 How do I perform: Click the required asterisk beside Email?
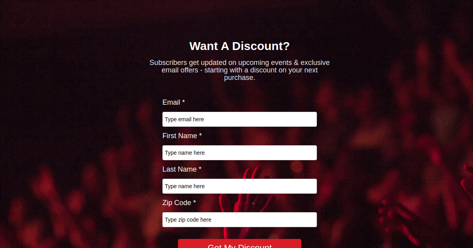click(x=183, y=102)
